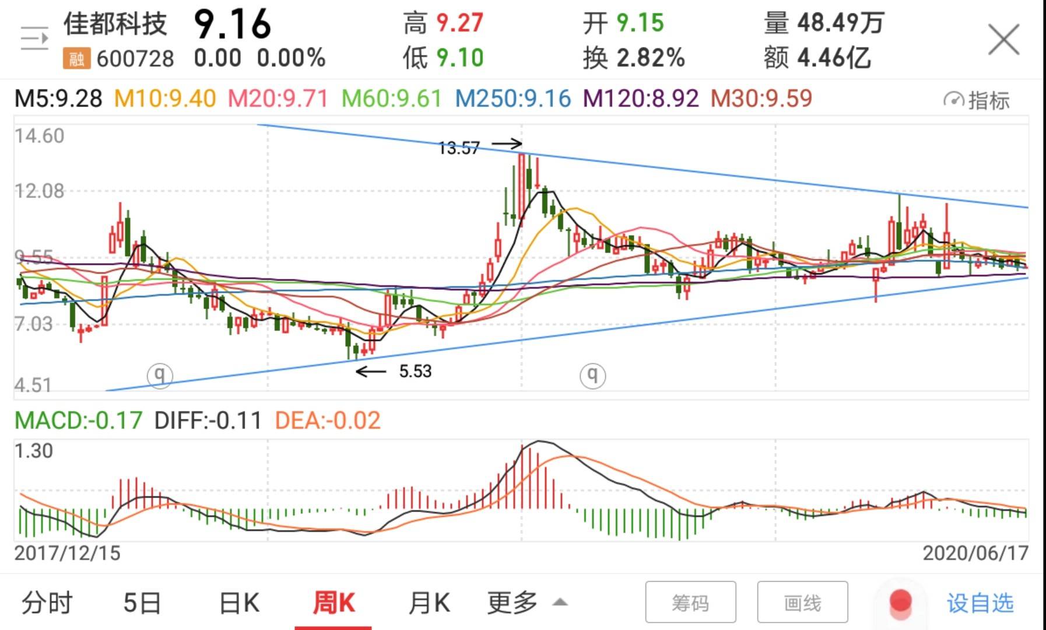The image size is (1046, 630).
Task: Click the stock name 佳都科技
Action: click(114, 24)
